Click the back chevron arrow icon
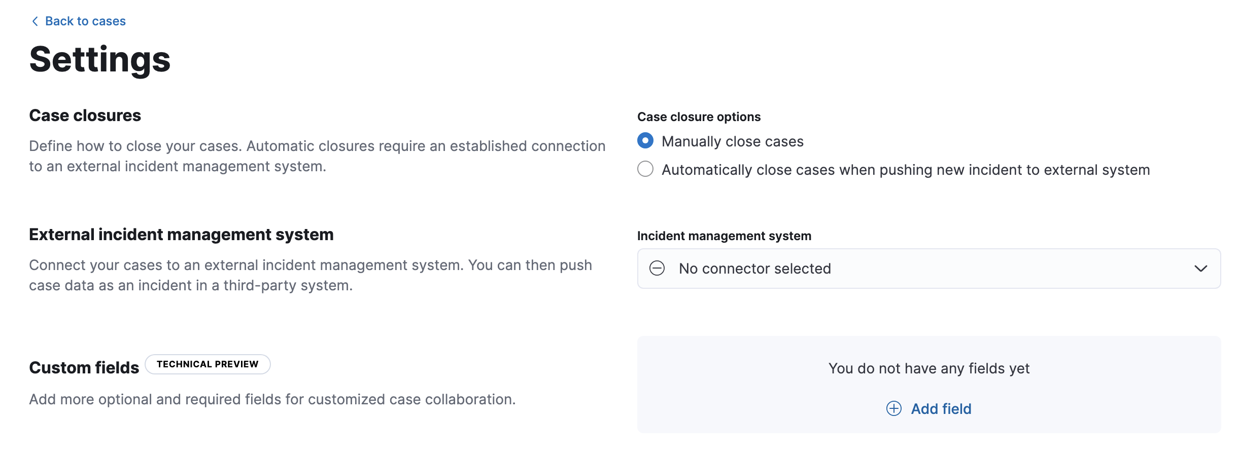Viewport: 1239px width, 457px height. 35,21
